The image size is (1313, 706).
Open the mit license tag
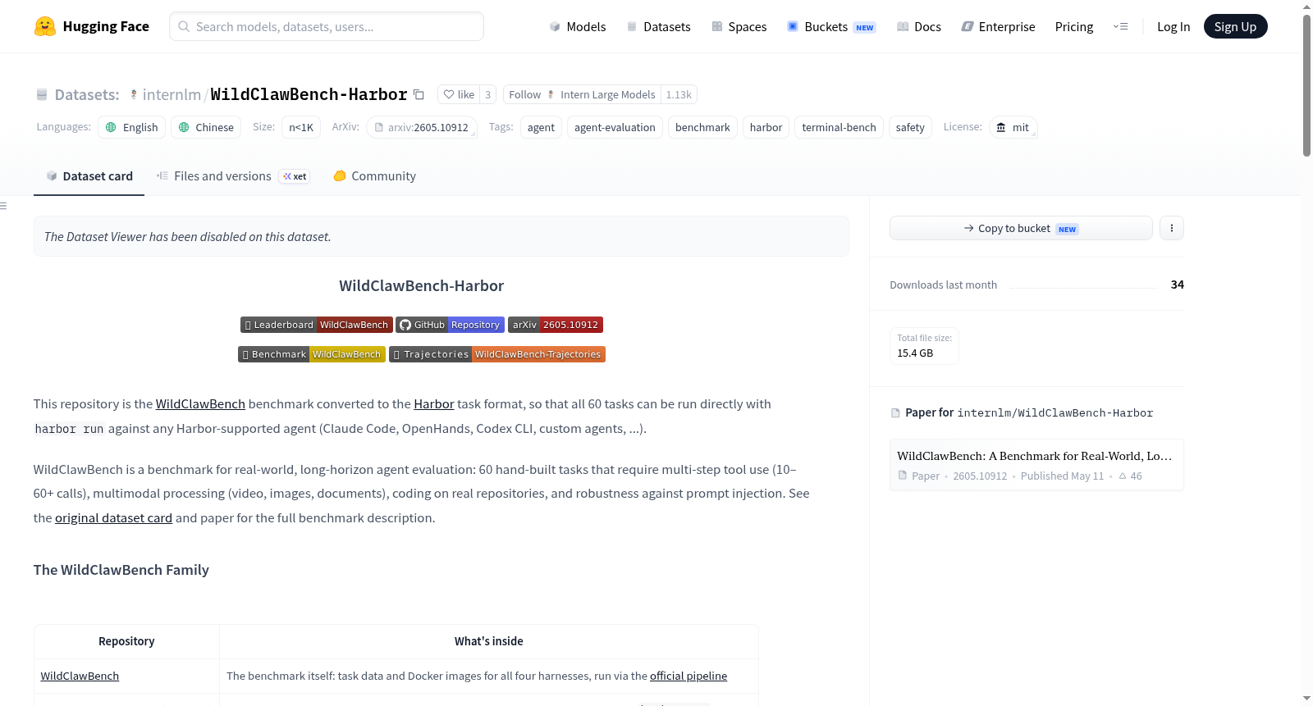1013,127
